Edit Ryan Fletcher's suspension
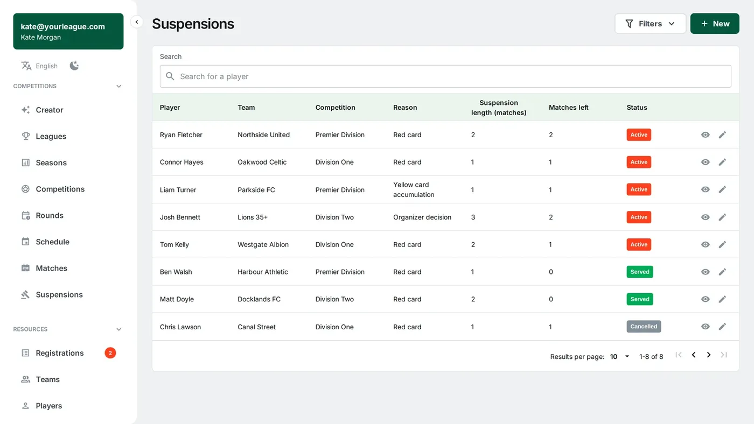 (722, 135)
